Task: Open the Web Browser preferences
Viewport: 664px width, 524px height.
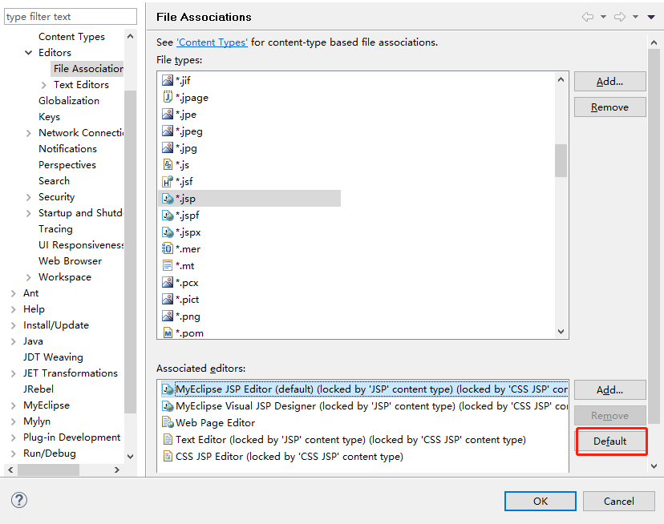Action: tap(71, 261)
